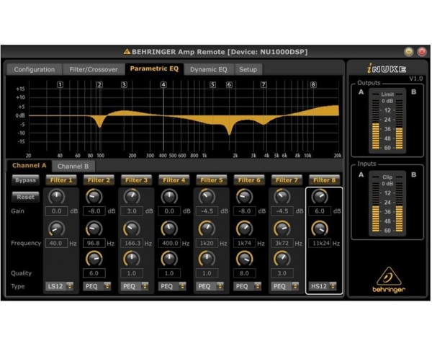432x346 pixels.
Task: Click the warning triangle icon in title bar
Action: click(x=127, y=52)
